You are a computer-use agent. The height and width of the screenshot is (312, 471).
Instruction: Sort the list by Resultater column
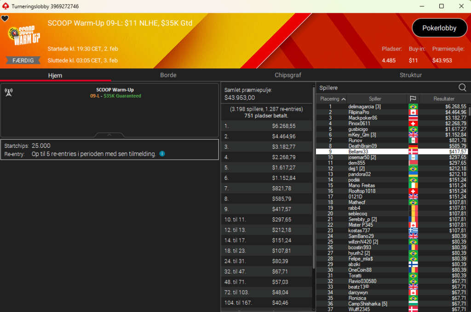pos(444,99)
